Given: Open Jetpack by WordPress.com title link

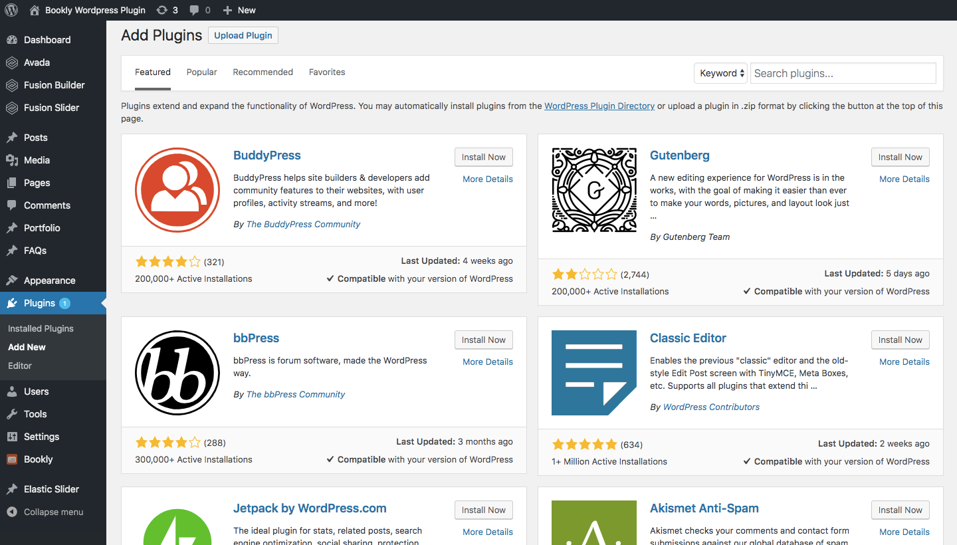Looking at the screenshot, I should click(310, 508).
